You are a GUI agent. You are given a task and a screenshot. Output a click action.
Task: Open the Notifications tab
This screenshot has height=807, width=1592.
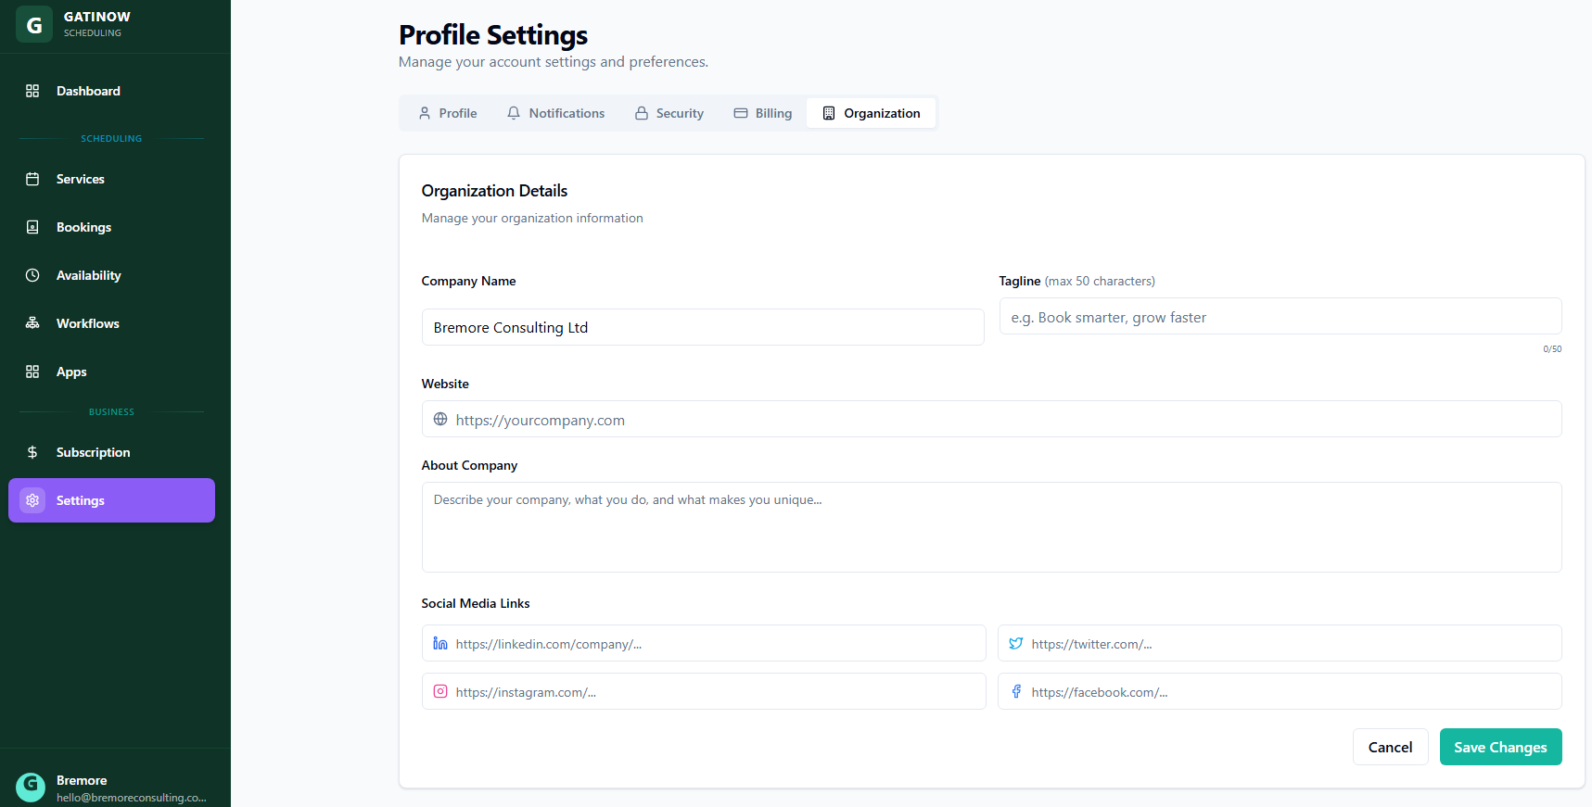coord(556,113)
